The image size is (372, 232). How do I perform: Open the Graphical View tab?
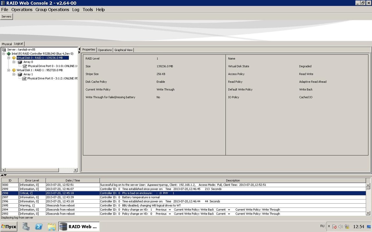124,50
